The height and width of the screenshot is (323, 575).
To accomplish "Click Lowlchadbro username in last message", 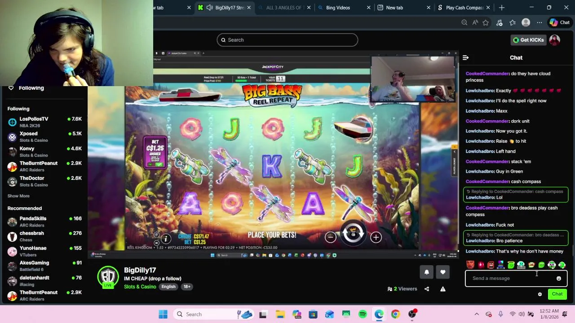I will pyautogui.click(x=480, y=251).
